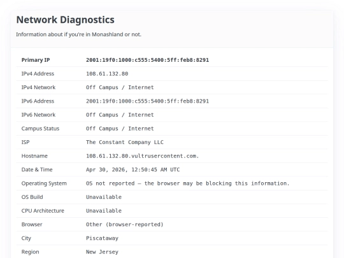Click the City label

pyautogui.click(x=26, y=238)
